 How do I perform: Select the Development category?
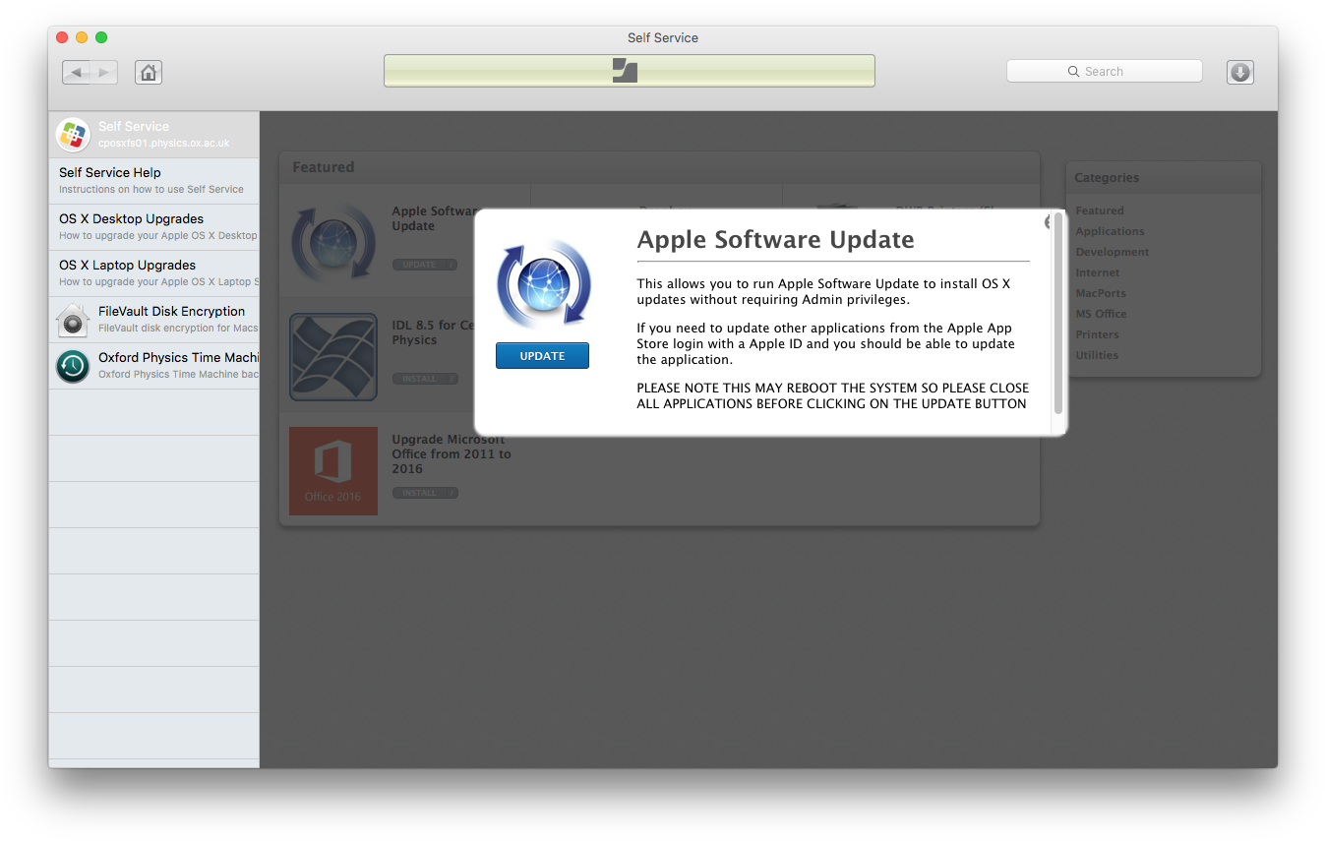(x=1112, y=252)
